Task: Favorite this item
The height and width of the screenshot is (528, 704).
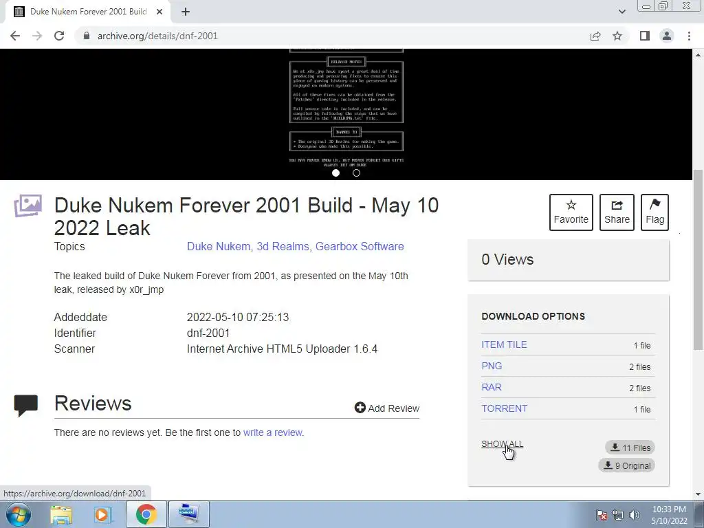Action: 571,212
